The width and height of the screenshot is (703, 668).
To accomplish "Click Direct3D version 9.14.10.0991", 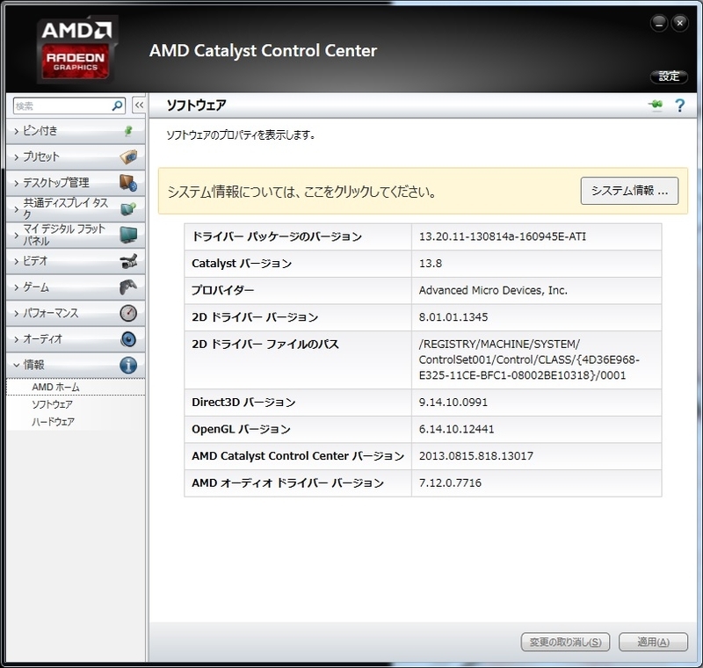I will 453,402.
